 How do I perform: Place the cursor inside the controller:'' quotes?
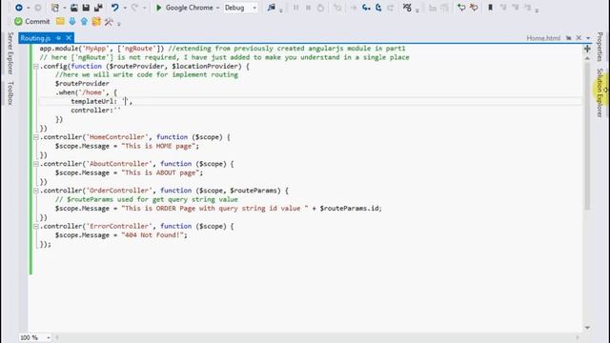(x=117, y=111)
